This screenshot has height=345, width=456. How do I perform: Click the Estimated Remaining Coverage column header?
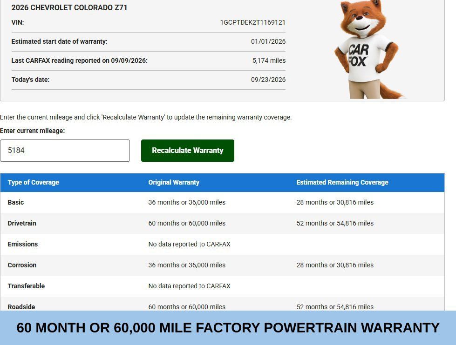tap(342, 182)
